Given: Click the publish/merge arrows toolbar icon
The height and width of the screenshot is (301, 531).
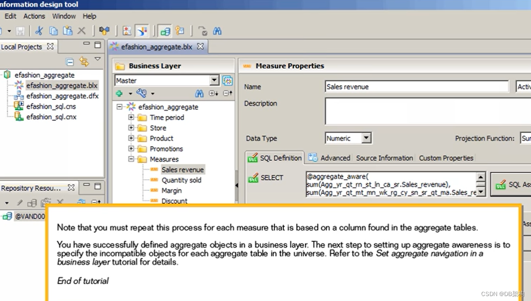Looking at the screenshot, I should [x=104, y=31].
